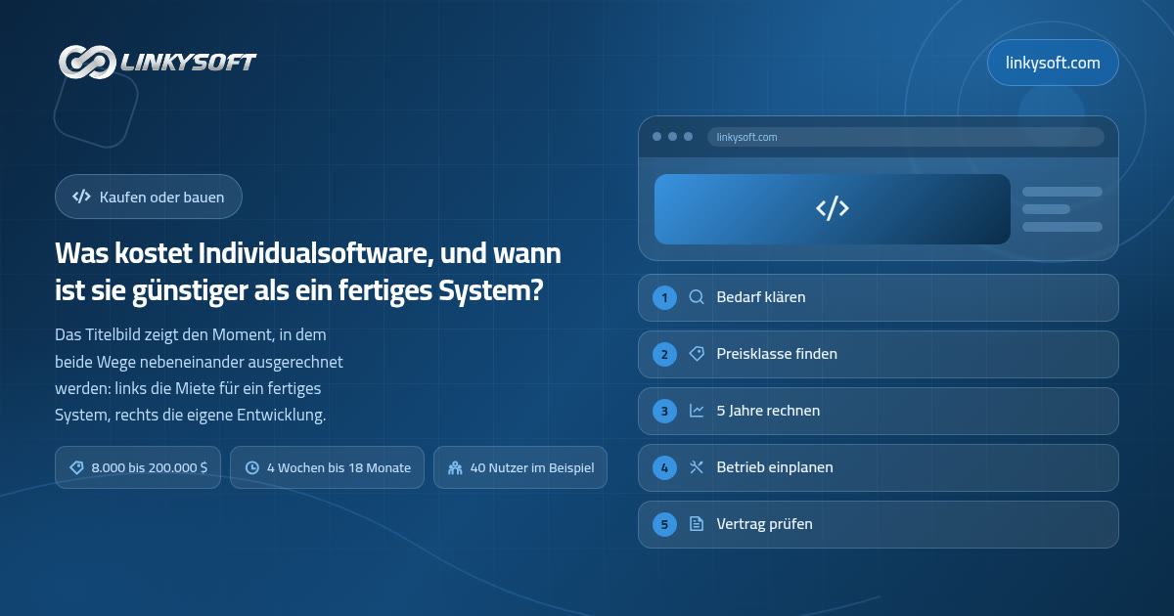Click the code icon in Kaufen oder bauen

click(x=81, y=197)
